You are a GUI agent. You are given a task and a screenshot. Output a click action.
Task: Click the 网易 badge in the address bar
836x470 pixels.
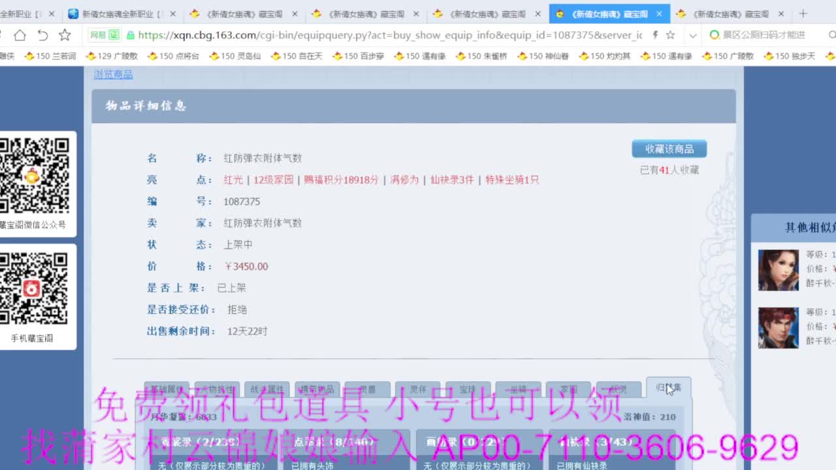104,35
